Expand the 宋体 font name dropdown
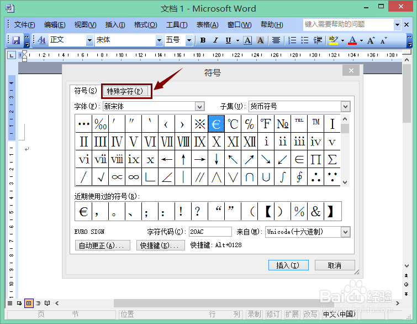 tap(159, 40)
